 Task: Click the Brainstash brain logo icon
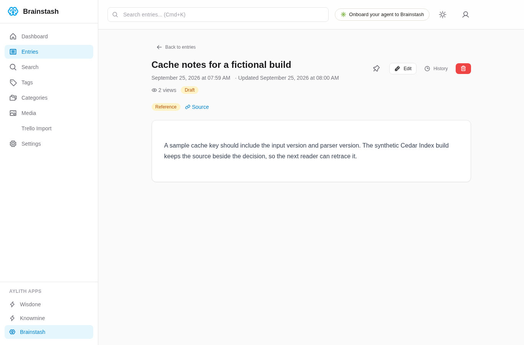[x=13, y=11]
